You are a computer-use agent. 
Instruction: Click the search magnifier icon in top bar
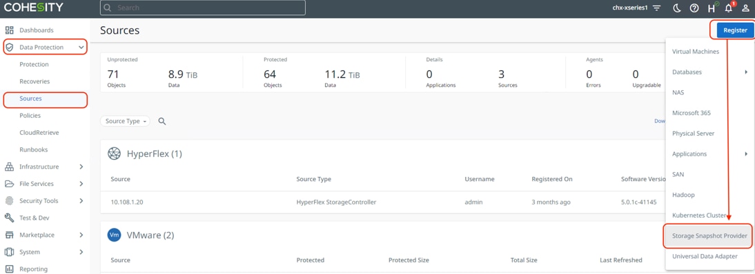click(108, 8)
